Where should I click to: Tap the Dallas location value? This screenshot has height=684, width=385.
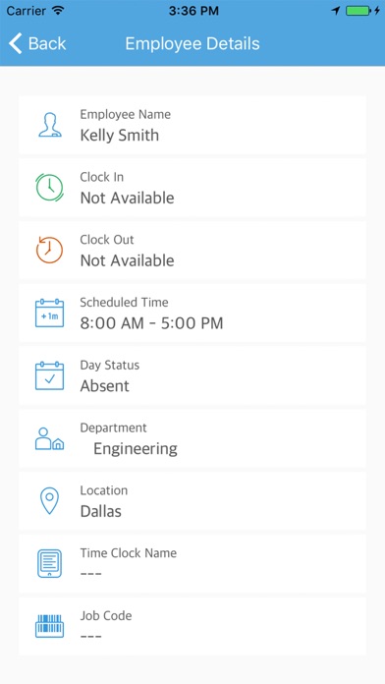pos(101,511)
